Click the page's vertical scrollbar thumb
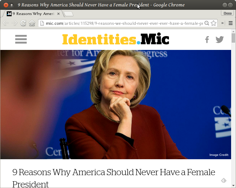 tap(233, 38)
